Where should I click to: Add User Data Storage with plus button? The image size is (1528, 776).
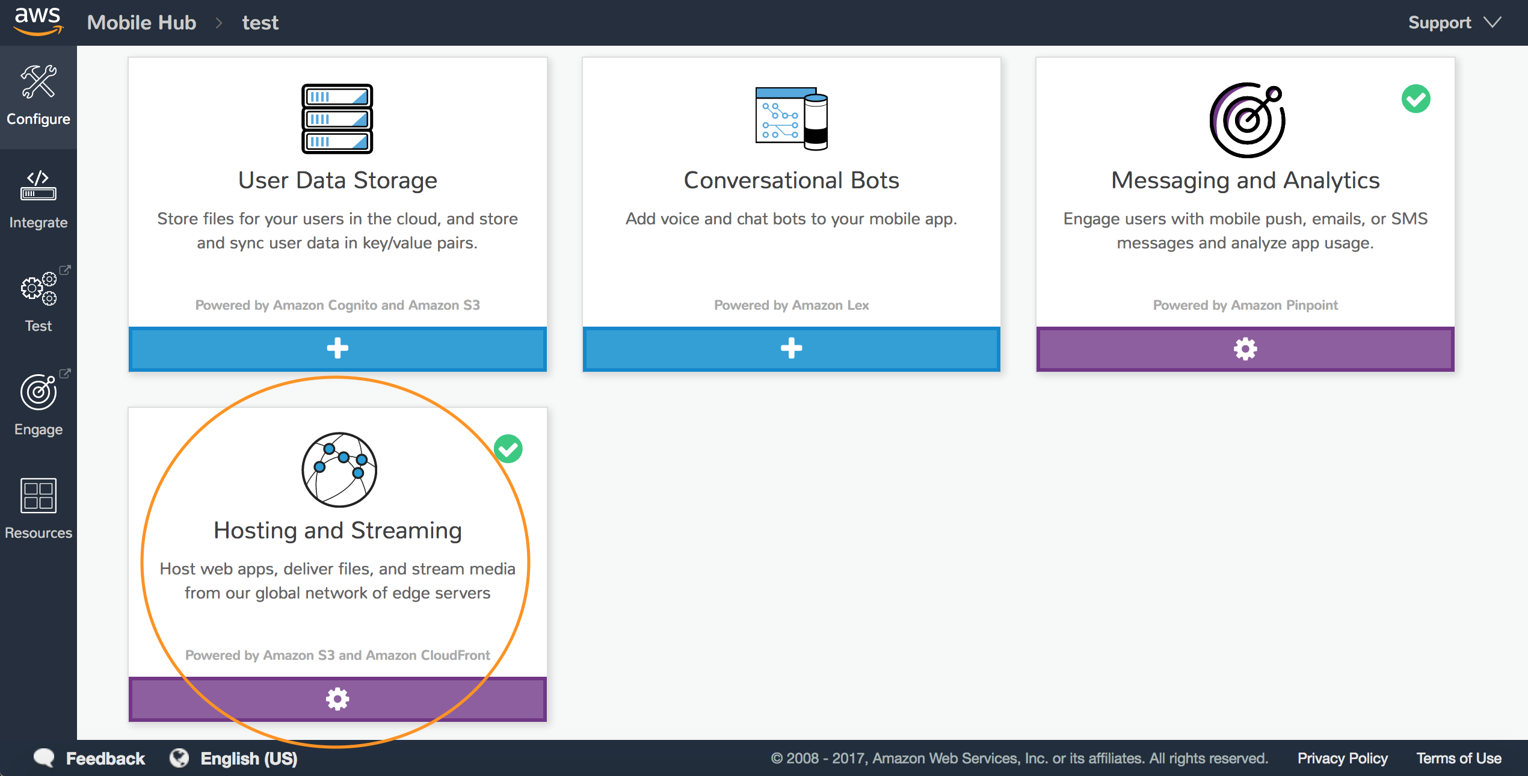pyautogui.click(x=337, y=349)
